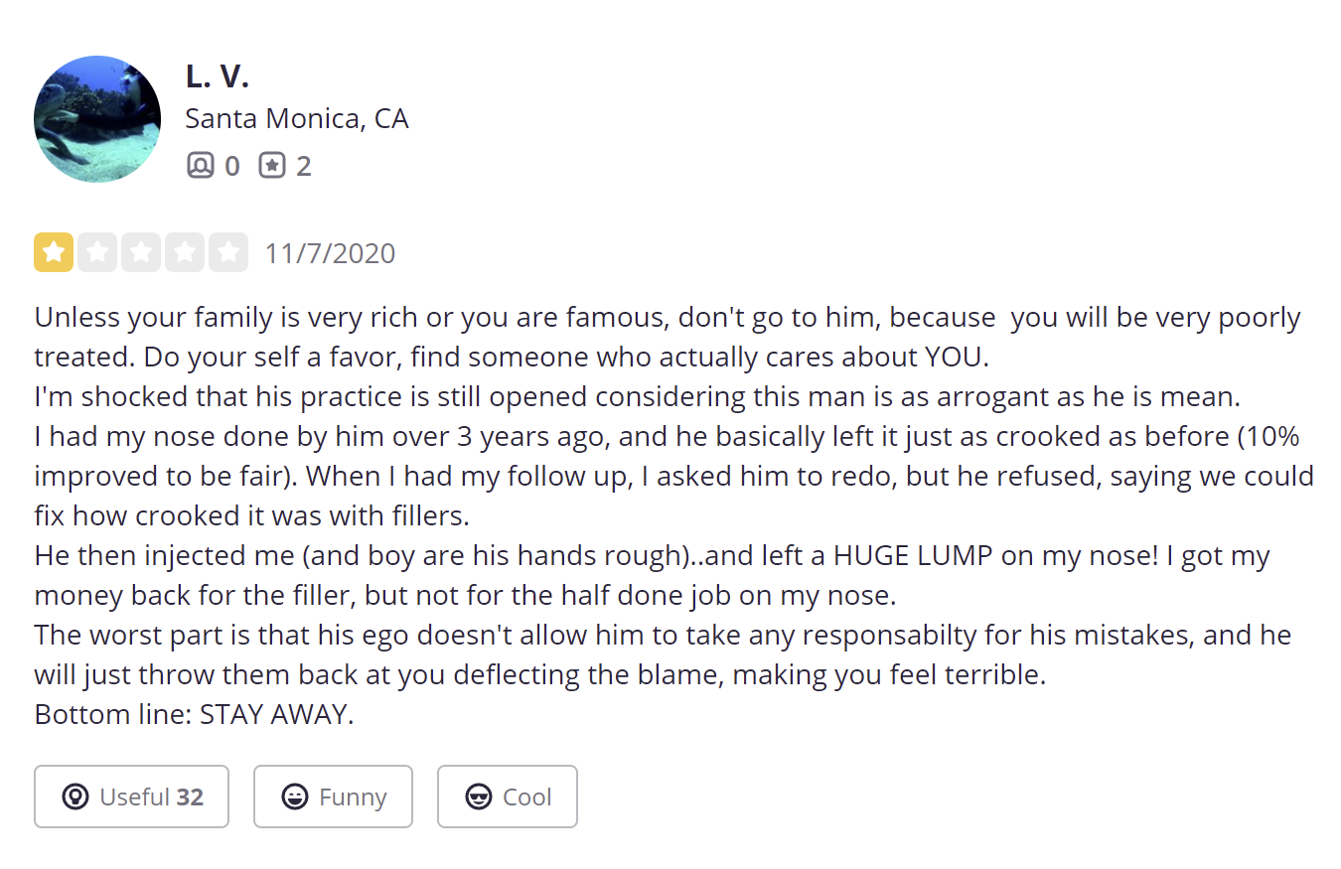1341x869 pixels.
Task: Click the Useful vote count 32
Action: [190, 797]
